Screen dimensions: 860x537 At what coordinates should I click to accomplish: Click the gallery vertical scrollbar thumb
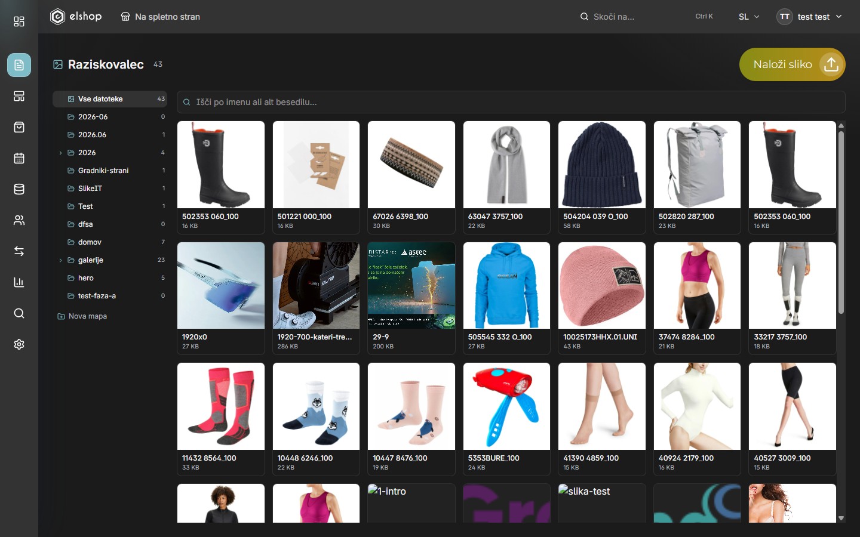tap(841, 222)
